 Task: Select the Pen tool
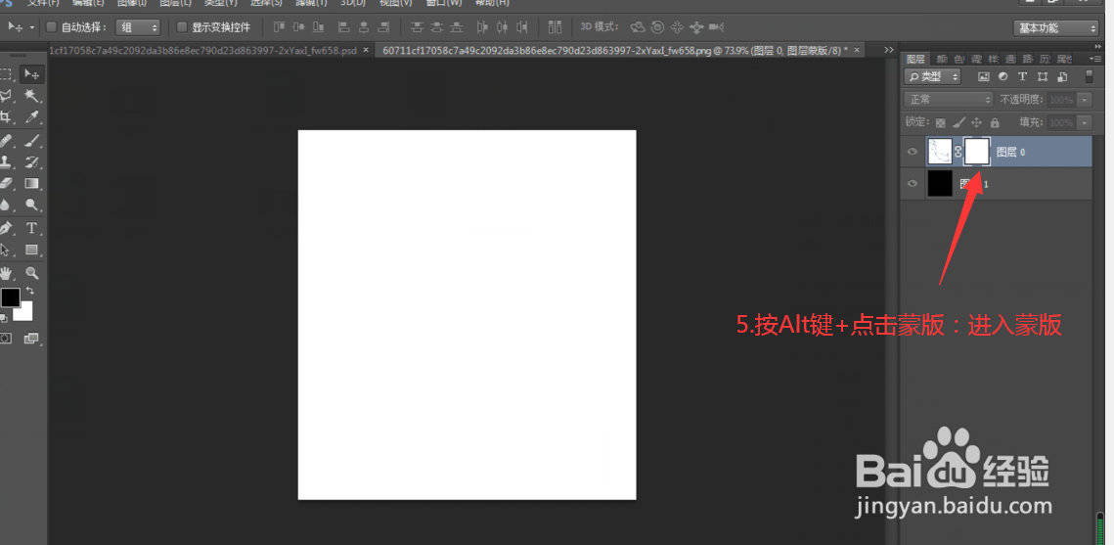click(x=6, y=228)
